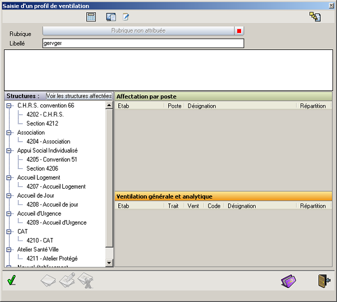
Task: Collapse the Appui Social Individualisé node
Action: point(9,150)
